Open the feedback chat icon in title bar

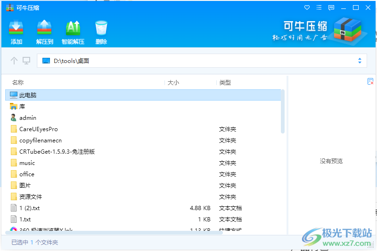331,8
